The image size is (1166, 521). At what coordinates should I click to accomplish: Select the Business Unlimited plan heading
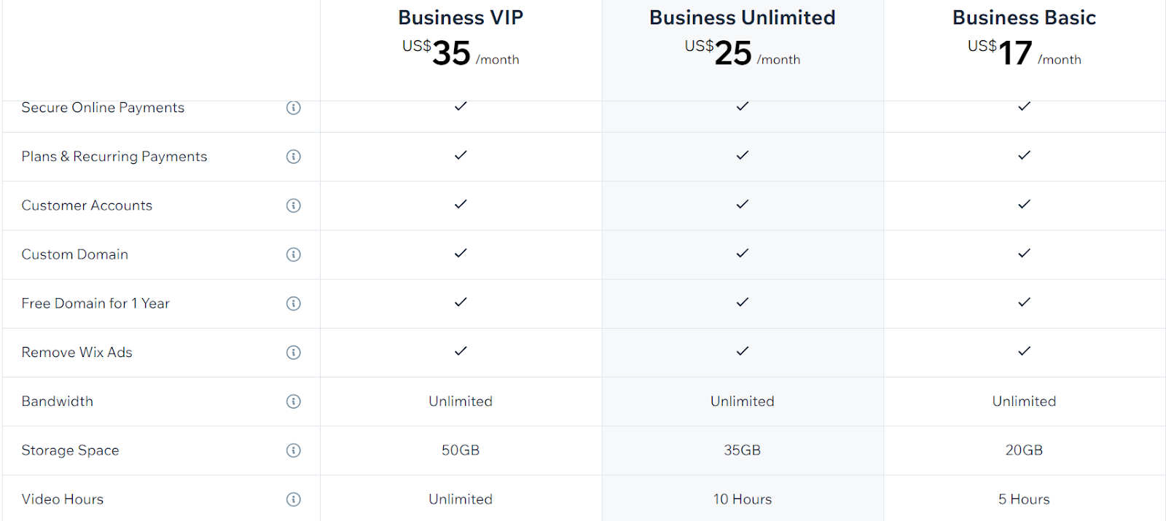point(742,17)
